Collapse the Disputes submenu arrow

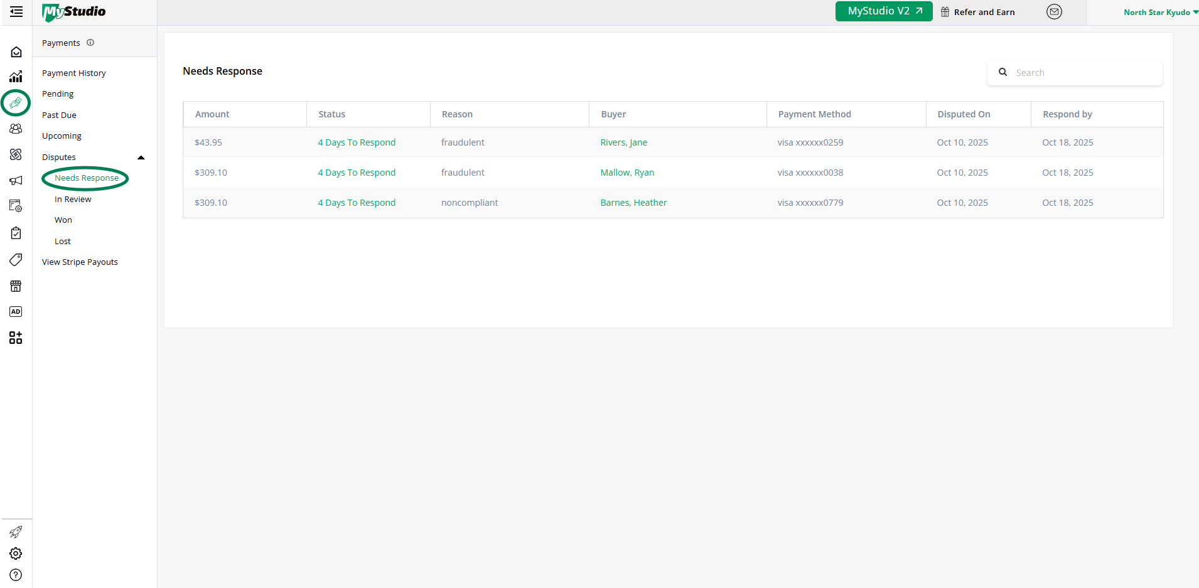click(x=141, y=158)
